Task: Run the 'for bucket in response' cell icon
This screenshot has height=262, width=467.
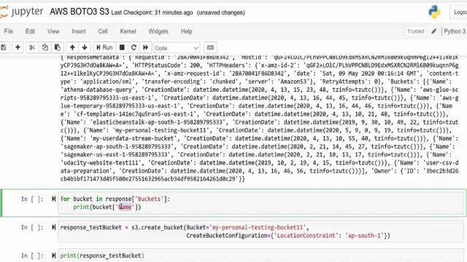Action: coord(53,199)
